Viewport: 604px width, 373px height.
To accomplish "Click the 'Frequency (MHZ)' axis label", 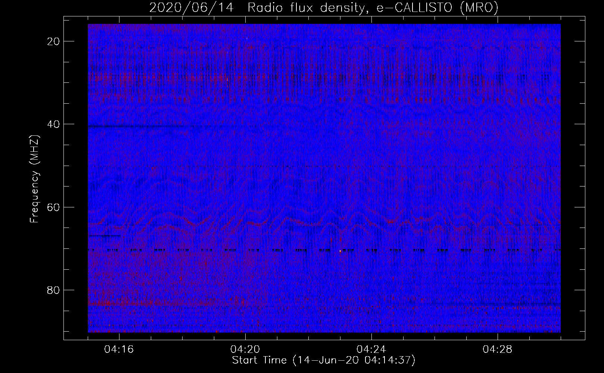I will click(34, 179).
